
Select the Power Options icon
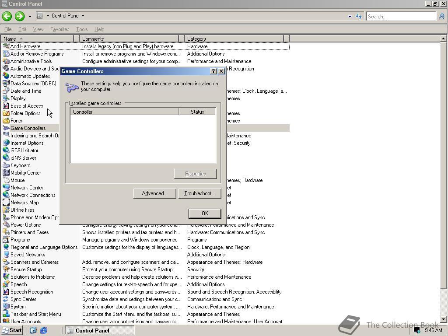click(6, 224)
